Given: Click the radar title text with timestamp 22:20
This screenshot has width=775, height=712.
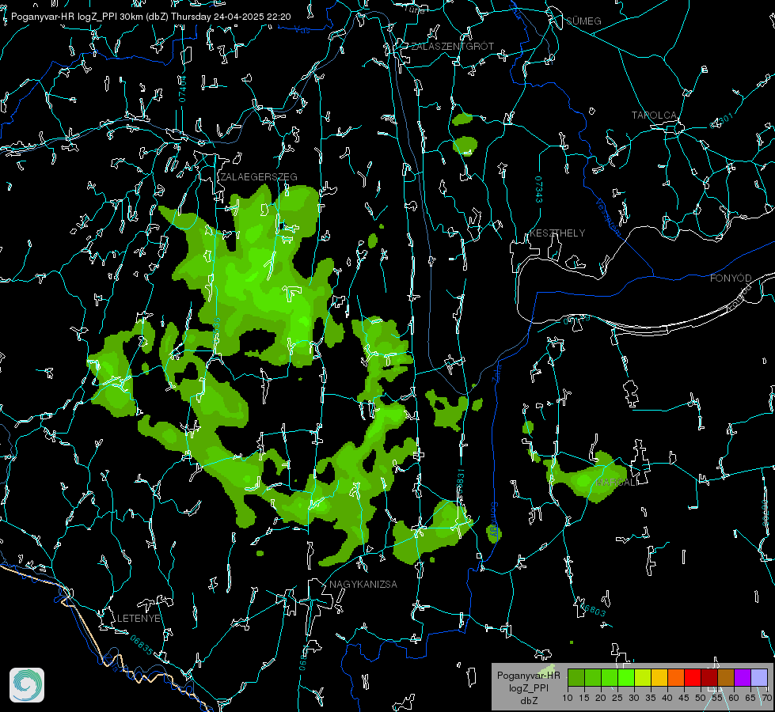Looking at the screenshot, I should [x=150, y=17].
